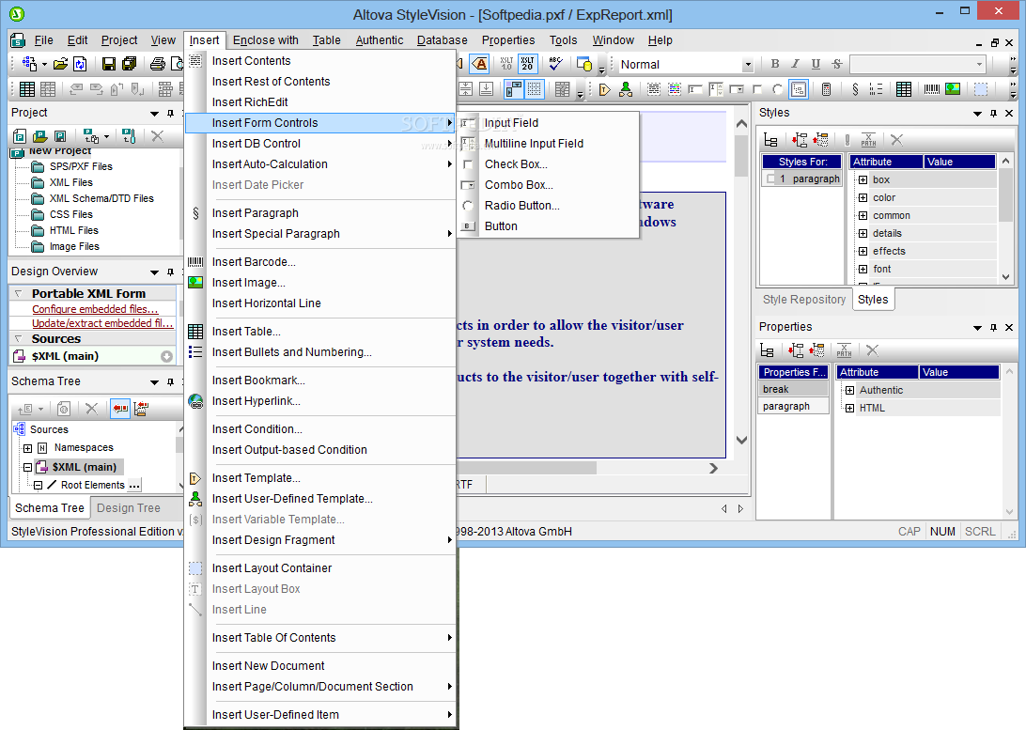Click the Open Project icon in Project panel
This screenshot has height=730, width=1026.
[39, 136]
